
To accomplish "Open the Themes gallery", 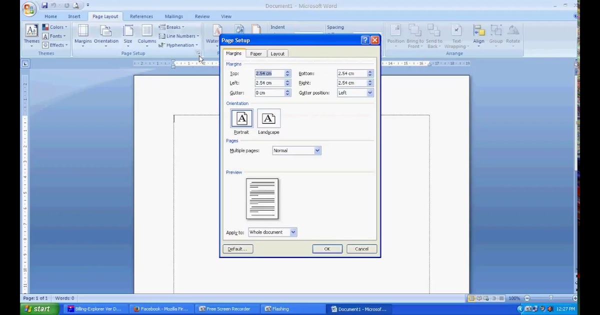I will [31, 35].
